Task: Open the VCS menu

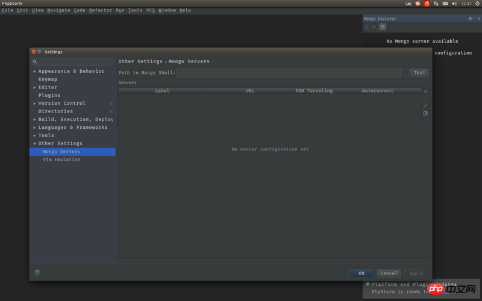Action: tap(150, 10)
